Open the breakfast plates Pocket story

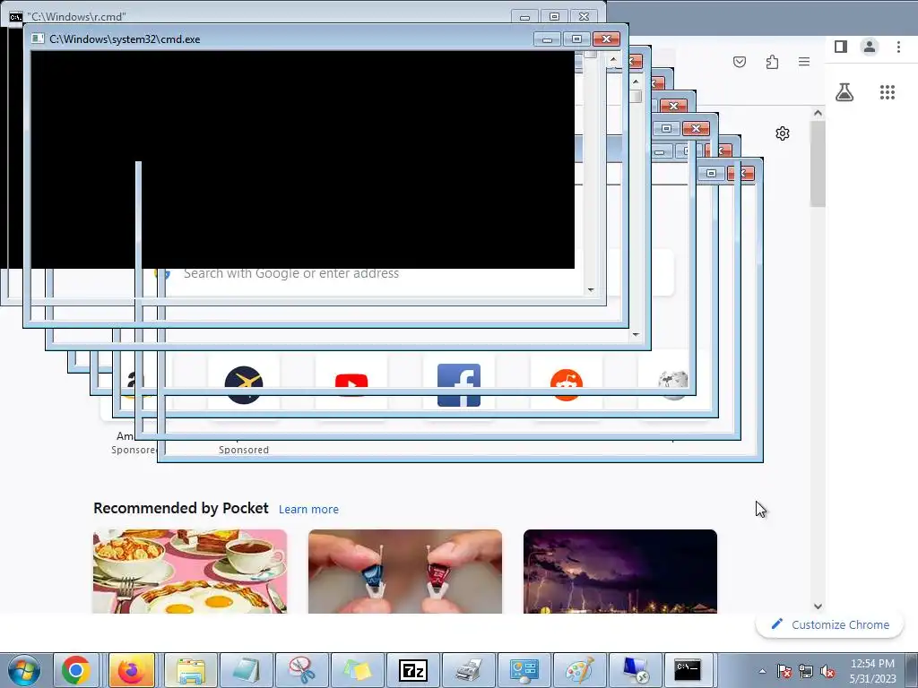[190, 571]
